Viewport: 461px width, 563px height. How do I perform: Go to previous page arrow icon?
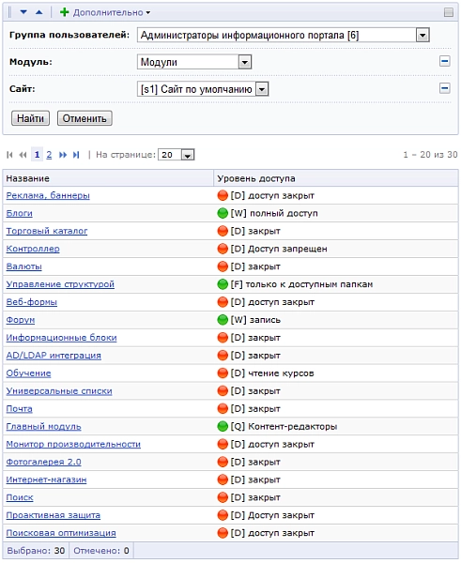coord(23,155)
